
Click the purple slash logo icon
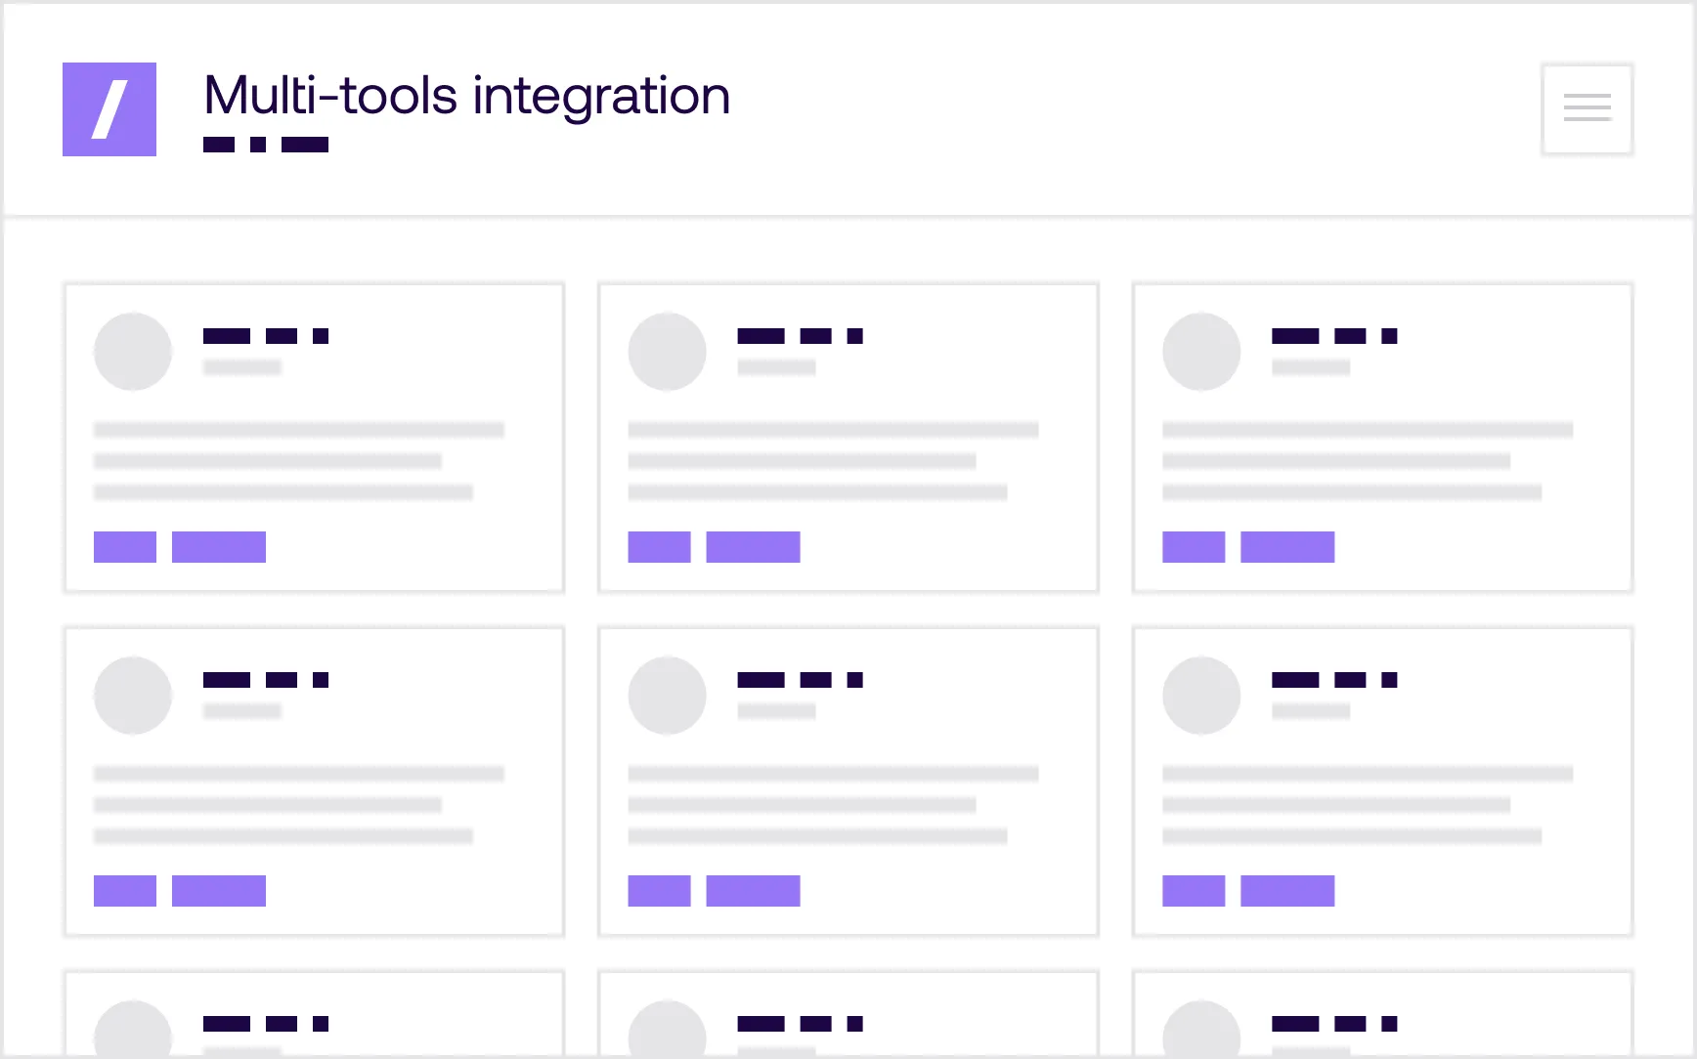click(109, 109)
